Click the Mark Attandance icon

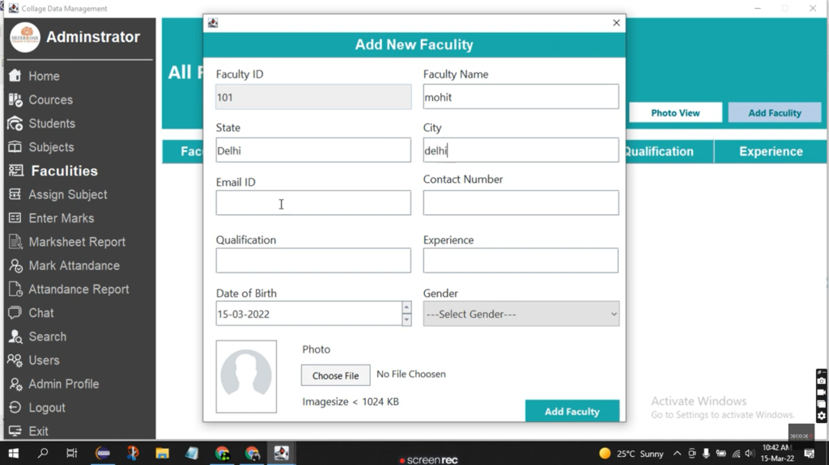coord(15,265)
